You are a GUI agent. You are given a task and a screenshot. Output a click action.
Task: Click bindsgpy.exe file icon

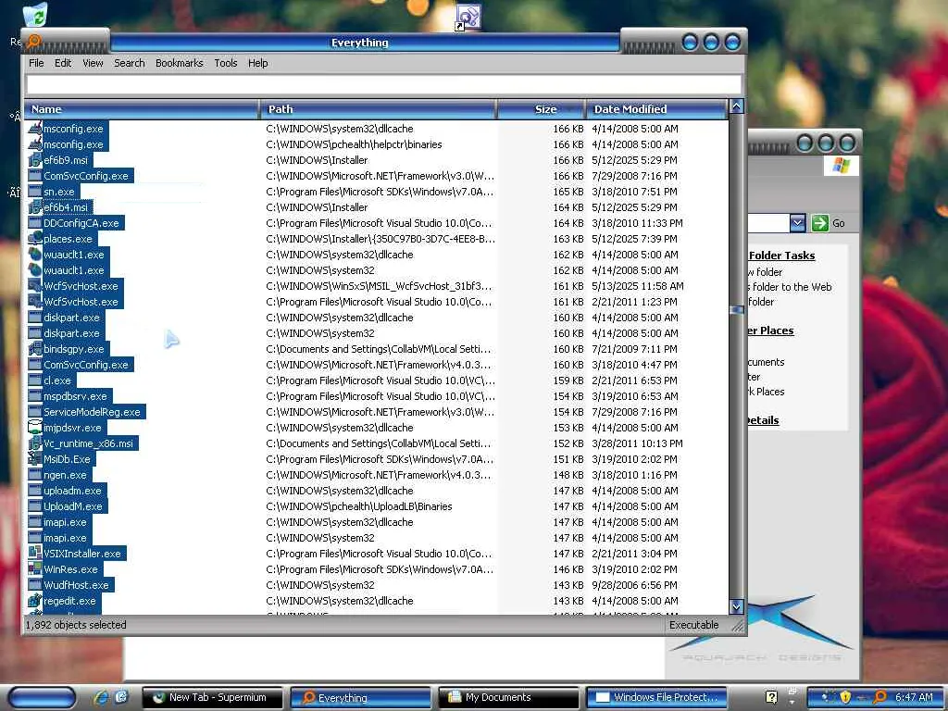(x=34, y=349)
